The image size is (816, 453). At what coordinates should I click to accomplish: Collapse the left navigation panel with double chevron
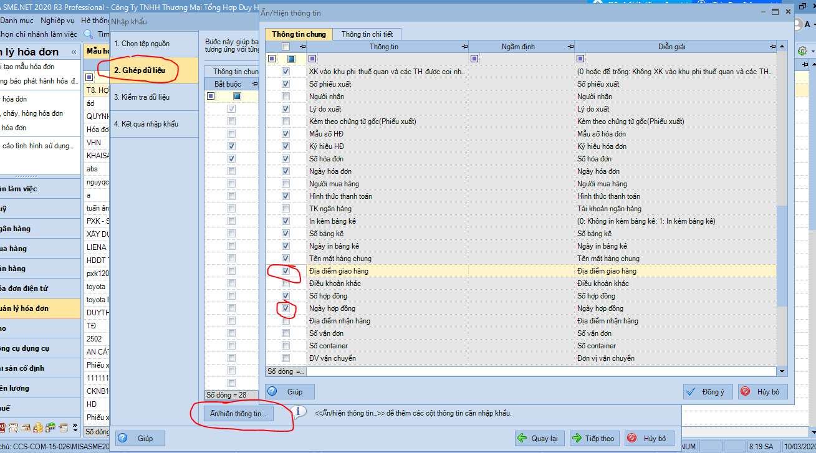[x=74, y=52]
